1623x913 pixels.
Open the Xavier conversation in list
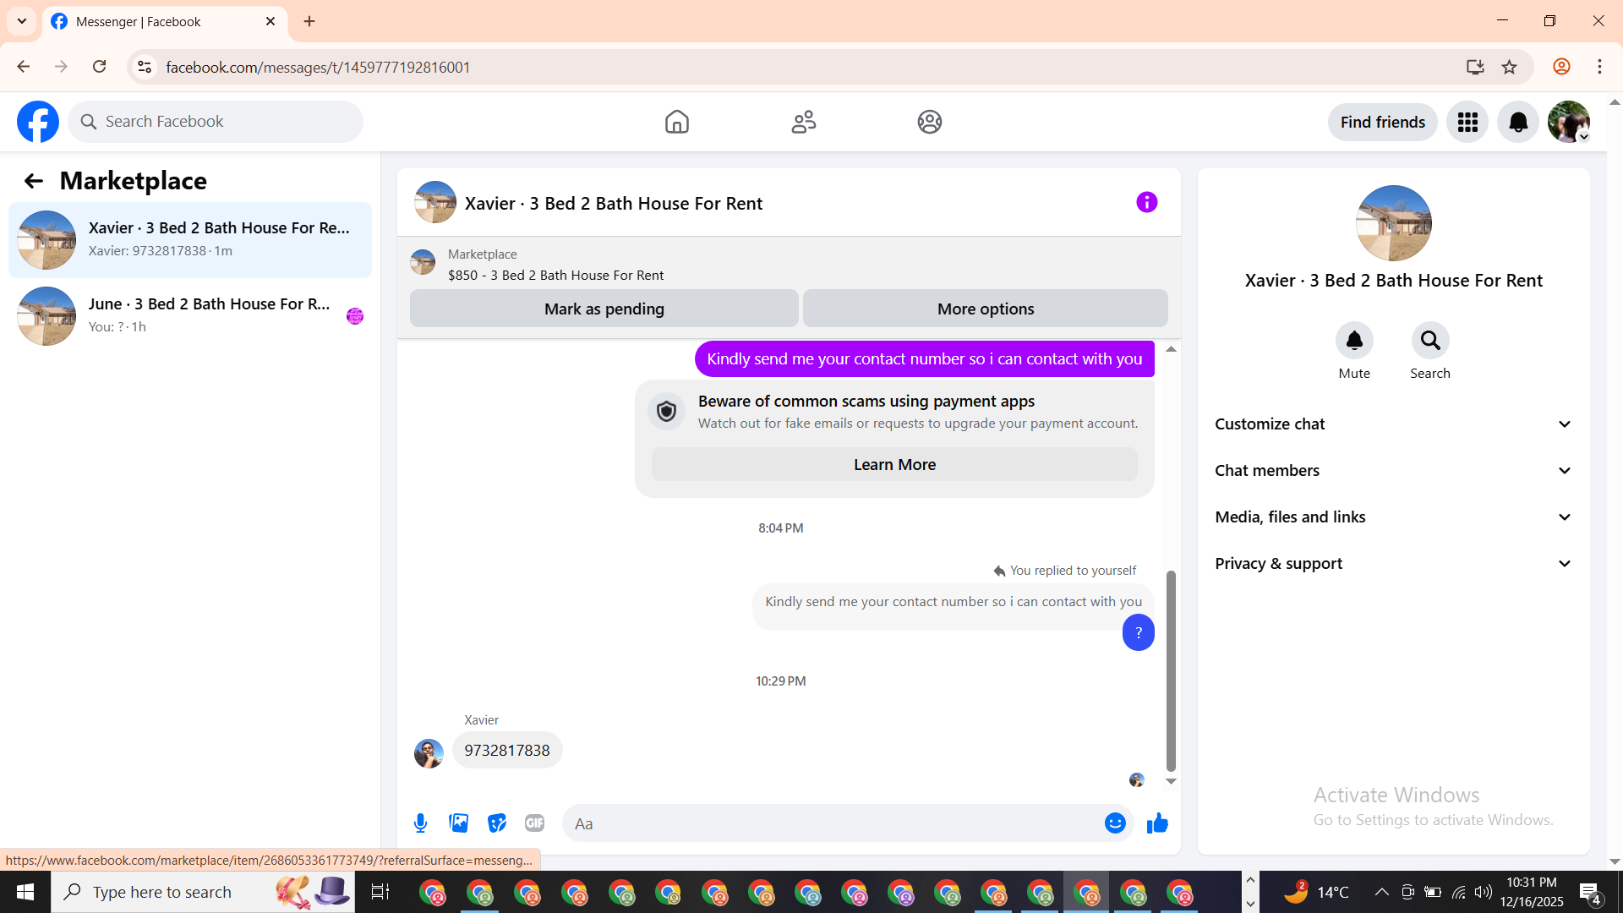190,240
